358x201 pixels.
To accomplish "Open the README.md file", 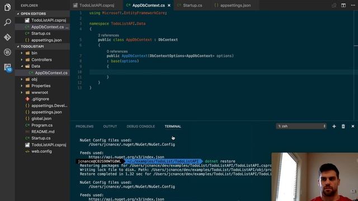I will 43,132.
